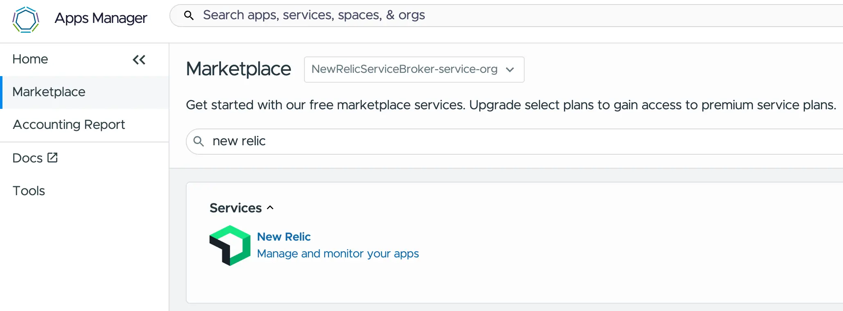
Task: Focus the global apps and services search box
Action: coord(491,15)
